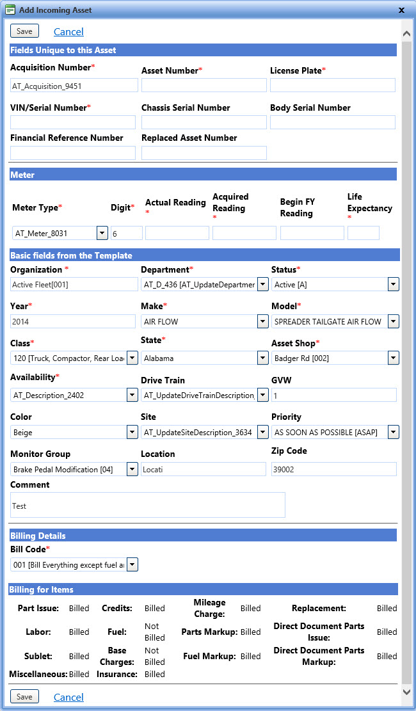
Task: Click the Add Incoming Asset window icon
Action: point(10,10)
